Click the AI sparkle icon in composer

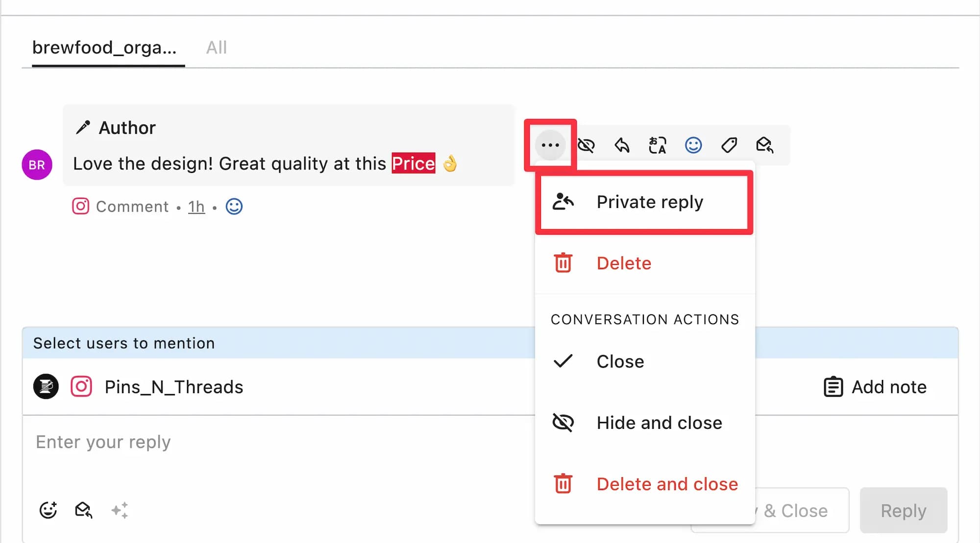tap(120, 510)
